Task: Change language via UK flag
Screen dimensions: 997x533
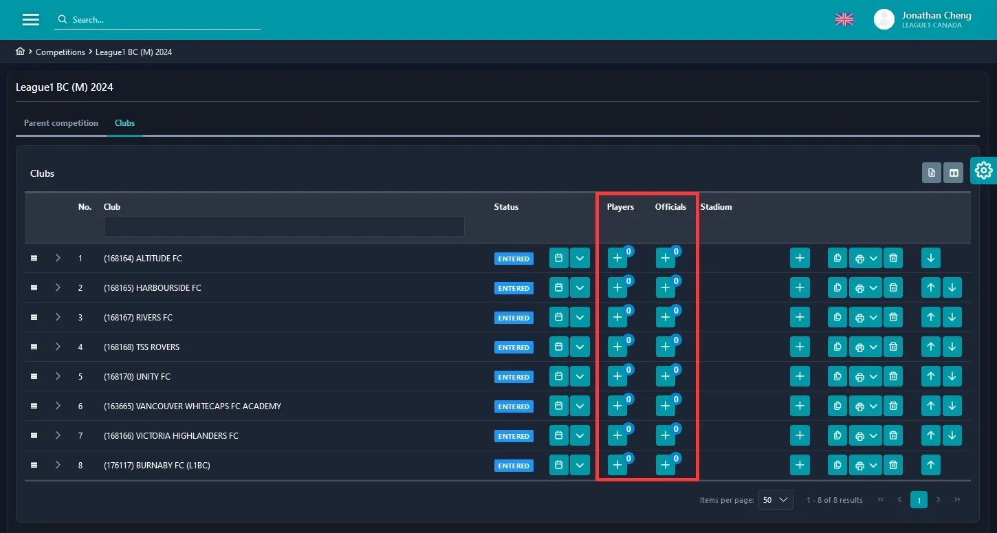Action: [844, 19]
